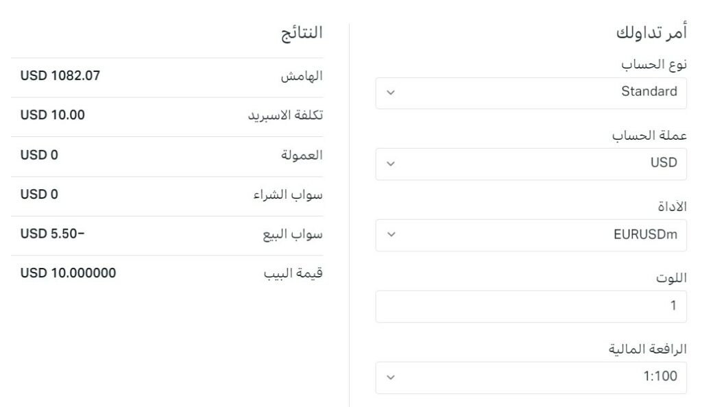Focus the اللوت lot size input field
The height and width of the screenshot is (407, 702).
pos(531,306)
